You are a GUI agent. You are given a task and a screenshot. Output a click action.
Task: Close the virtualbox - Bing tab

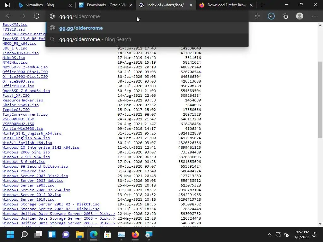click(x=70, y=5)
